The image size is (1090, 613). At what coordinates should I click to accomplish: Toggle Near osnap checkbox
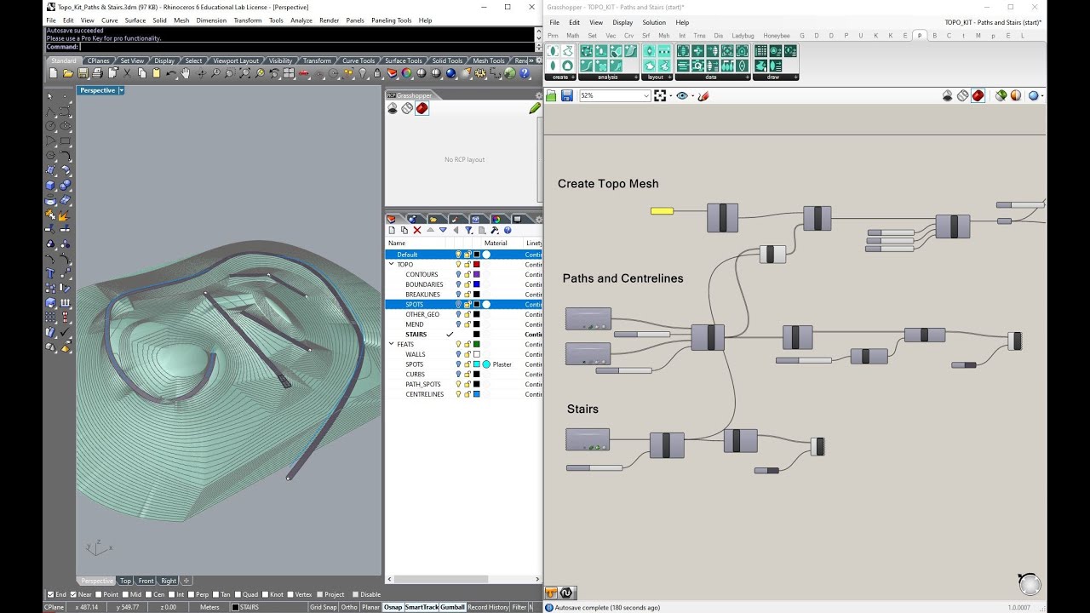(x=74, y=594)
